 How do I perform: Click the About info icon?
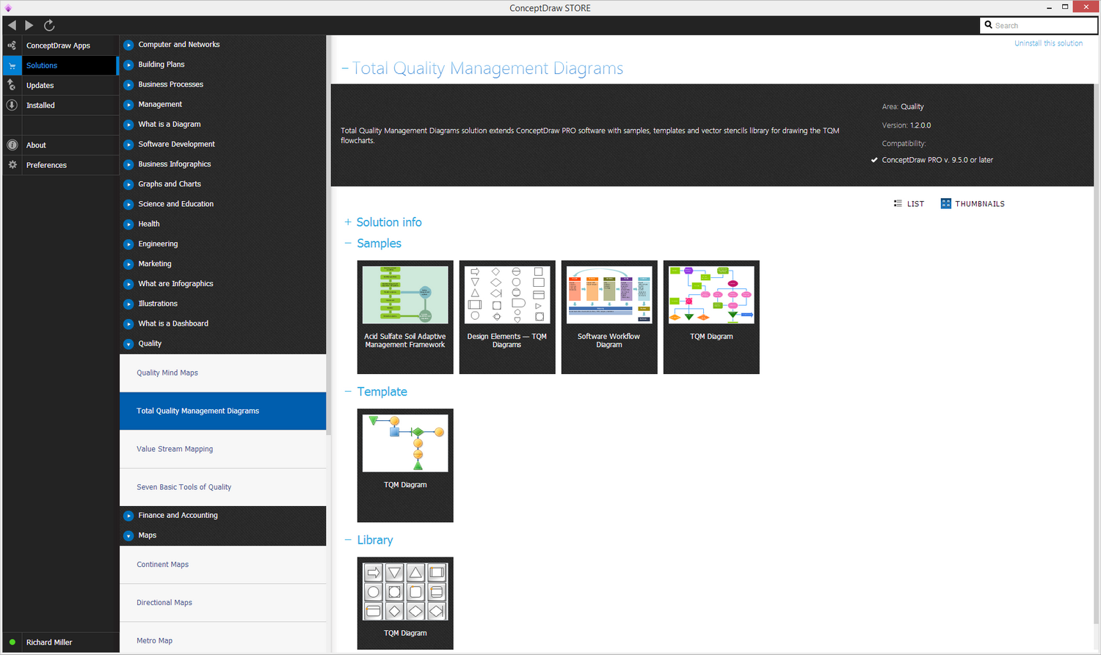click(12, 145)
